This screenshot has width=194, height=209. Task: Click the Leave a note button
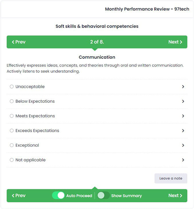171,178
